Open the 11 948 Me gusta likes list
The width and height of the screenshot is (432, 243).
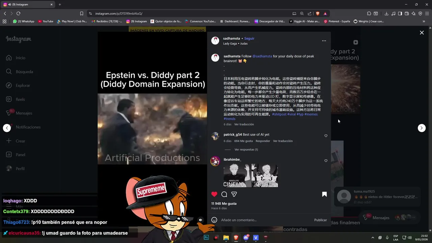224,204
